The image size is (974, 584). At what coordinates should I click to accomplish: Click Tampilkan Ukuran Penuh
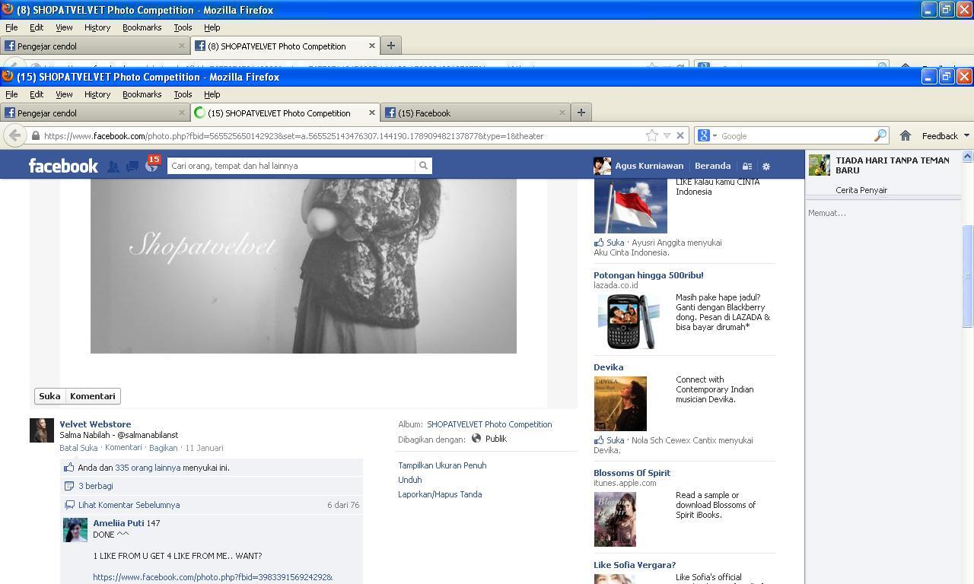442,465
